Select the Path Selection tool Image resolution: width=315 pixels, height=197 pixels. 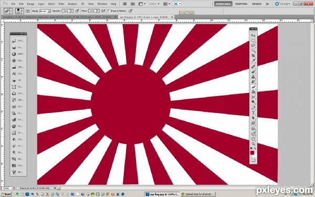click(x=253, y=118)
